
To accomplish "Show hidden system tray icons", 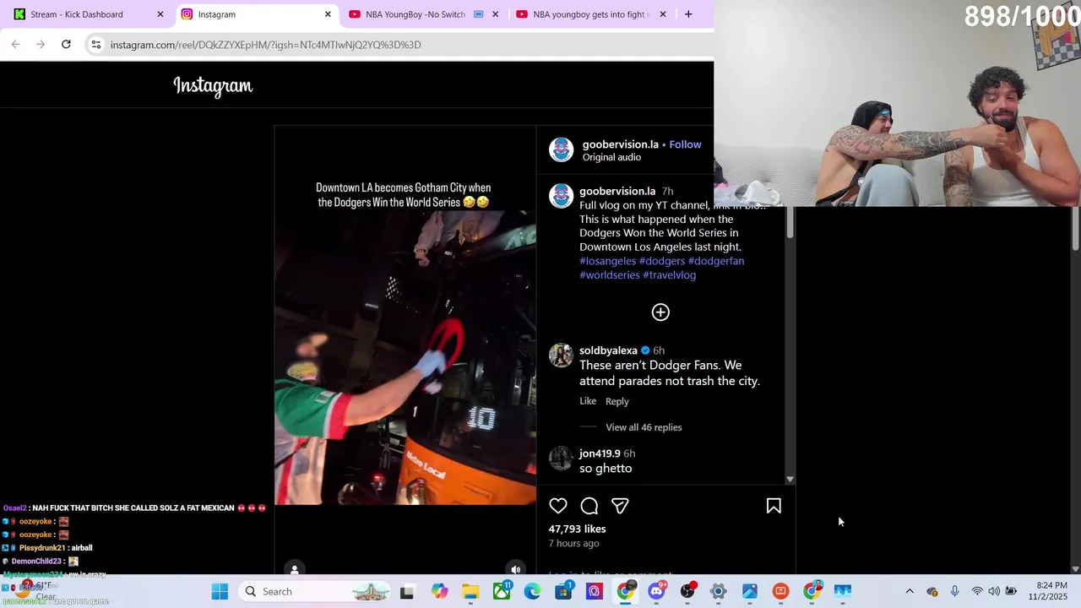I will 910,592.
